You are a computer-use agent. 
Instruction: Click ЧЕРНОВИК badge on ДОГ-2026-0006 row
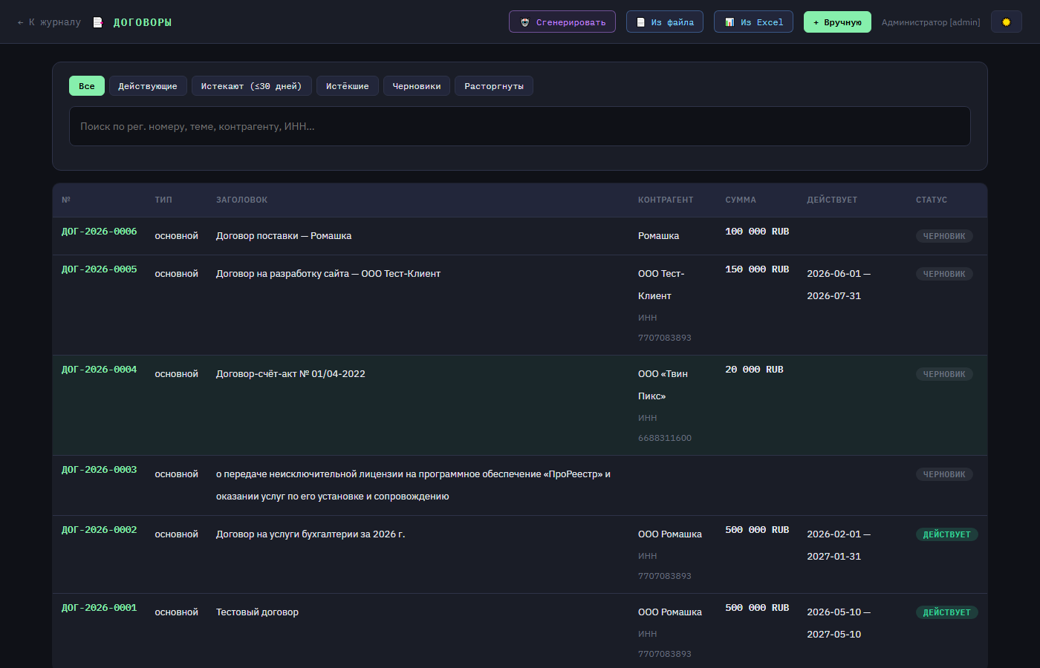944,236
